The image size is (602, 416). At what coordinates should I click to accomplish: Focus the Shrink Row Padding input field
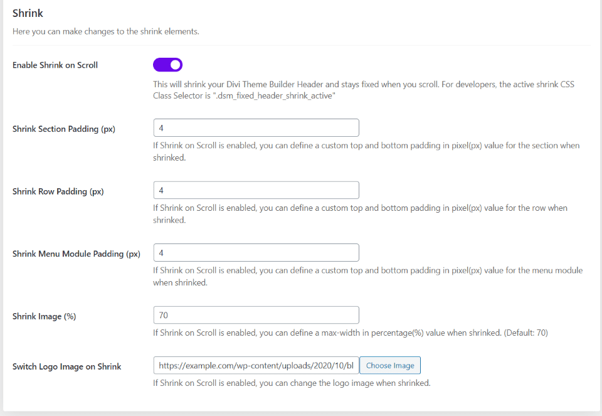click(256, 190)
